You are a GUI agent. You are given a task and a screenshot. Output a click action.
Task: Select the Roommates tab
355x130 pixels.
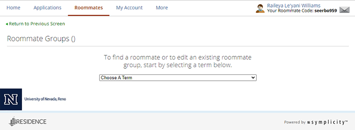89,8
